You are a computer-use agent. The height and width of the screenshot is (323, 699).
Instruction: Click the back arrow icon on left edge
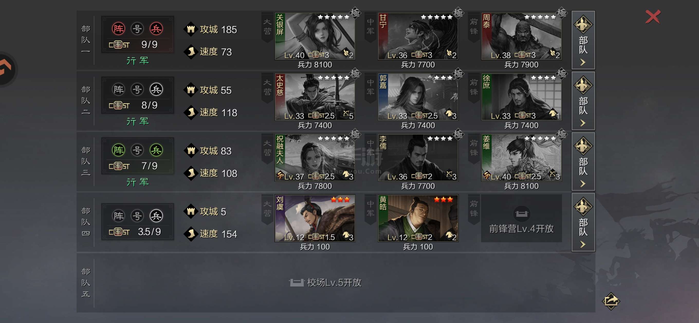(x=6, y=69)
